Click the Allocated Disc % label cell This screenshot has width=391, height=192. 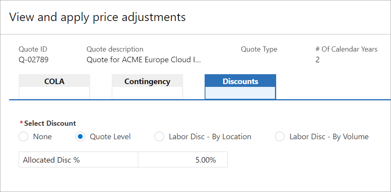[x=78, y=159]
